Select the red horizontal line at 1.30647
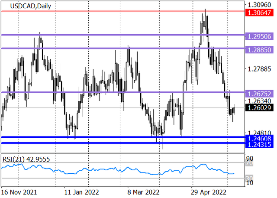 click(x=123, y=11)
